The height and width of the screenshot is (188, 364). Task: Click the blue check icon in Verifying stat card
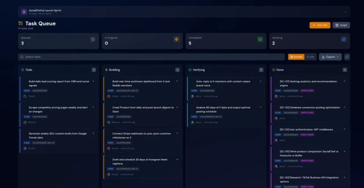(x=344, y=39)
